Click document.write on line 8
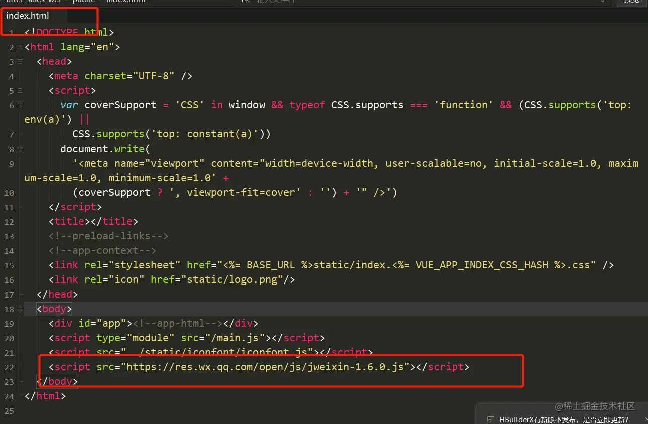The height and width of the screenshot is (424, 648). 102,149
